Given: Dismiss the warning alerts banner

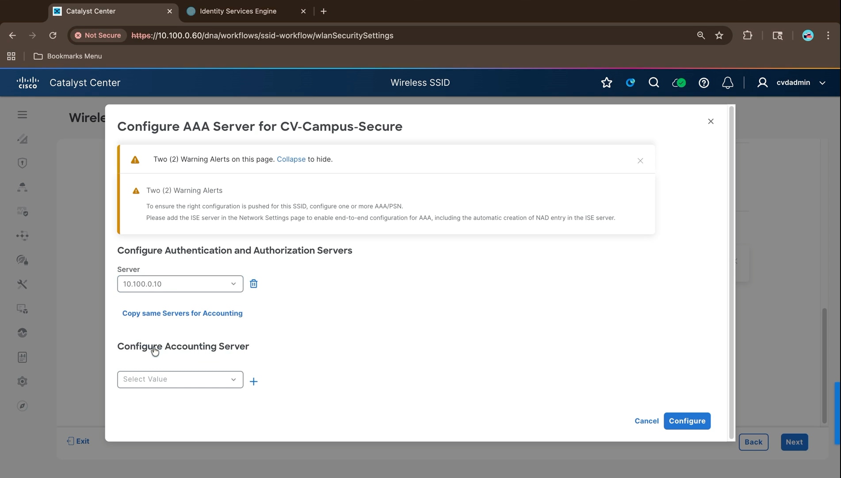Looking at the screenshot, I should (x=640, y=161).
